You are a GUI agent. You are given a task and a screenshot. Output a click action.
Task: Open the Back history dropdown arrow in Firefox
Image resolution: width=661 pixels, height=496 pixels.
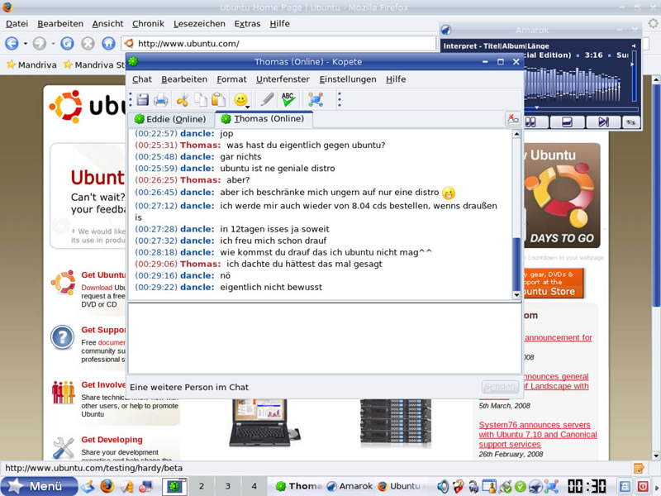pyautogui.click(x=26, y=44)
